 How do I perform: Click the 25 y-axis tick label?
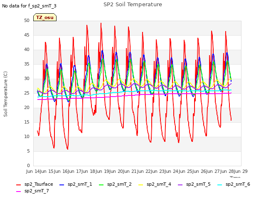click(27, 93)
